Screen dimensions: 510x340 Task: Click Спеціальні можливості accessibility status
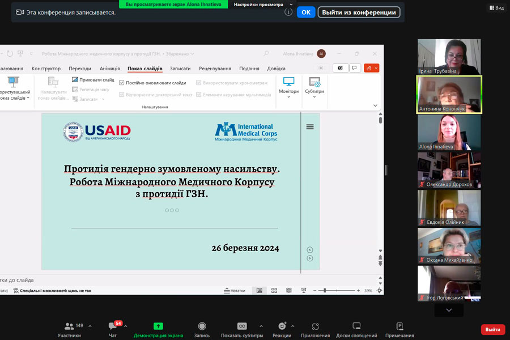pyautogui.click(x=52, y=291)
